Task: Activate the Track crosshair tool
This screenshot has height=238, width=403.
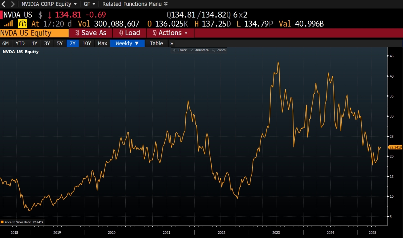Action: [180, 50]
